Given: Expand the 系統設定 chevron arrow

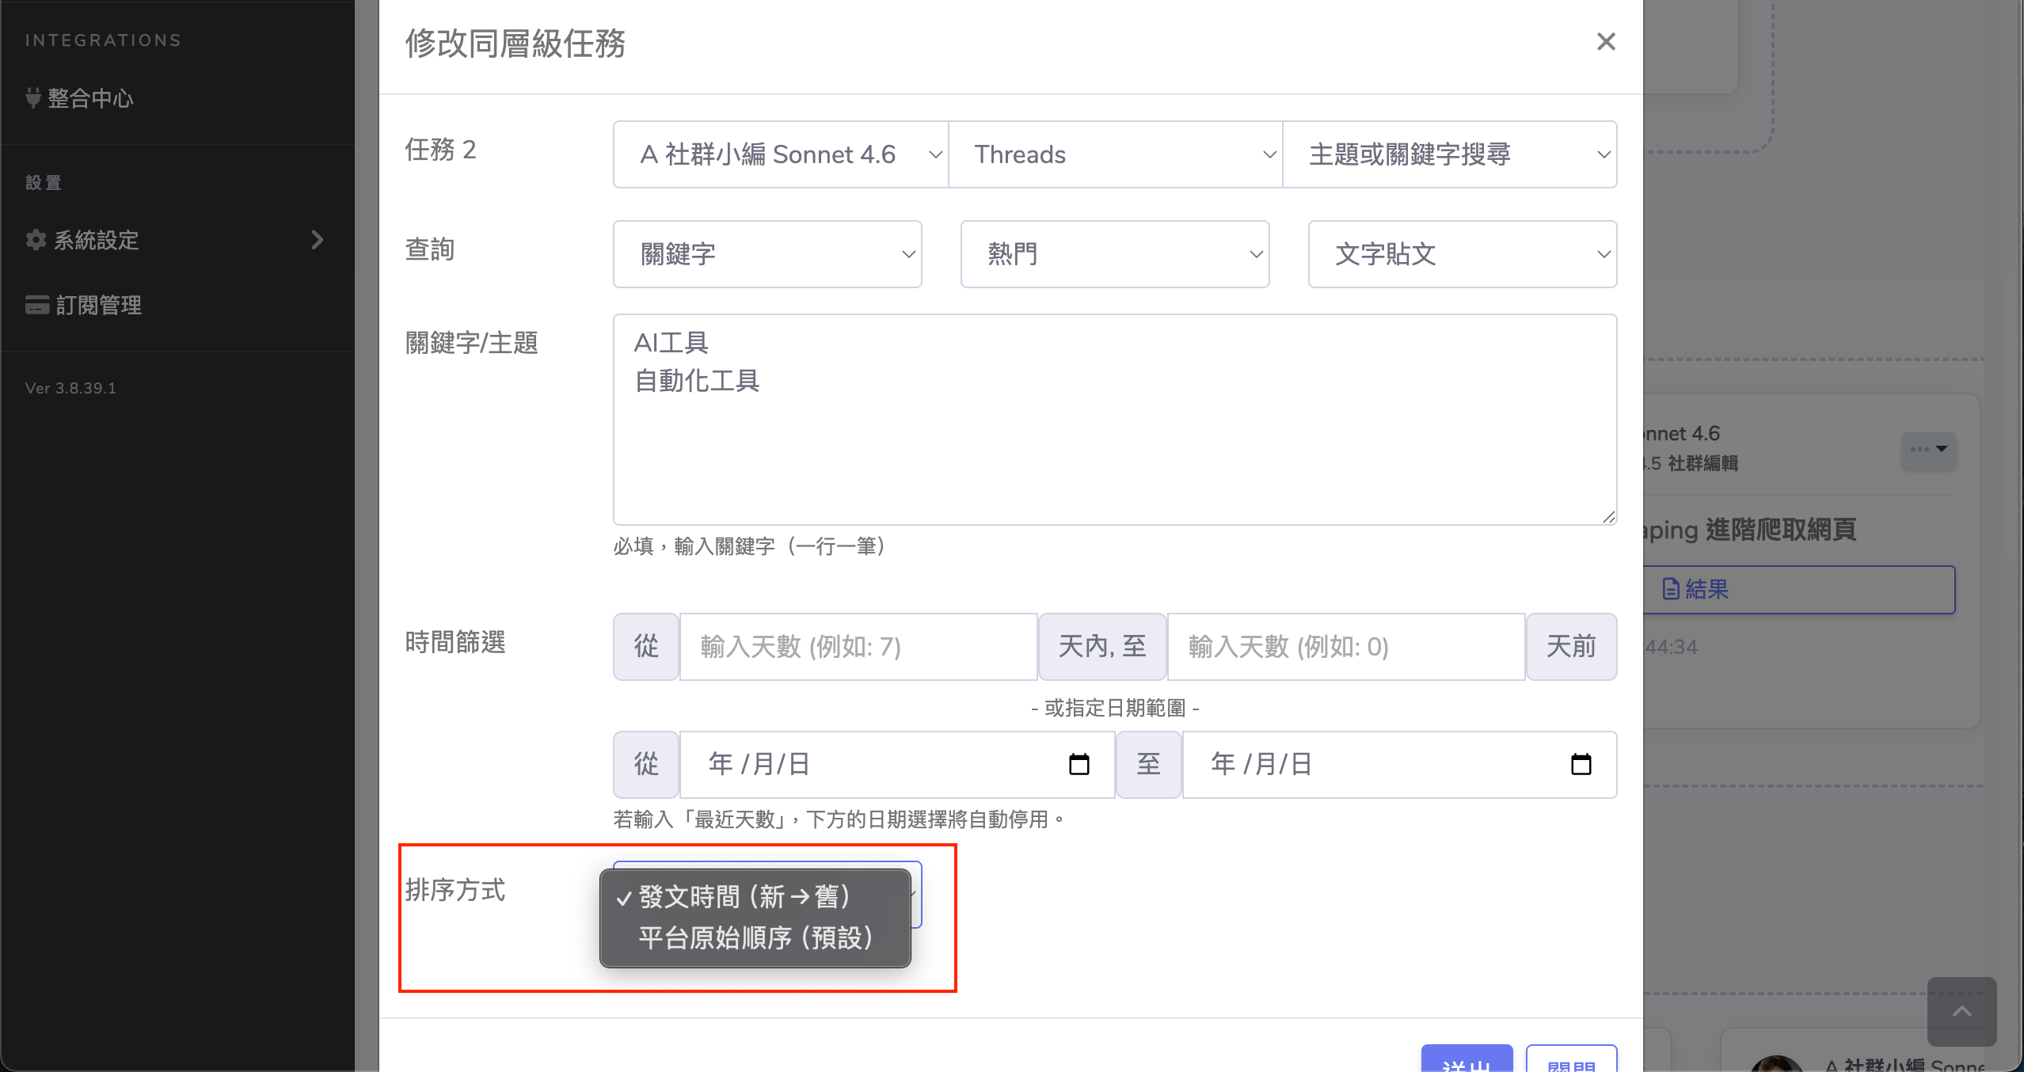Looking at the screenshot, I should [x=318, y=240].
